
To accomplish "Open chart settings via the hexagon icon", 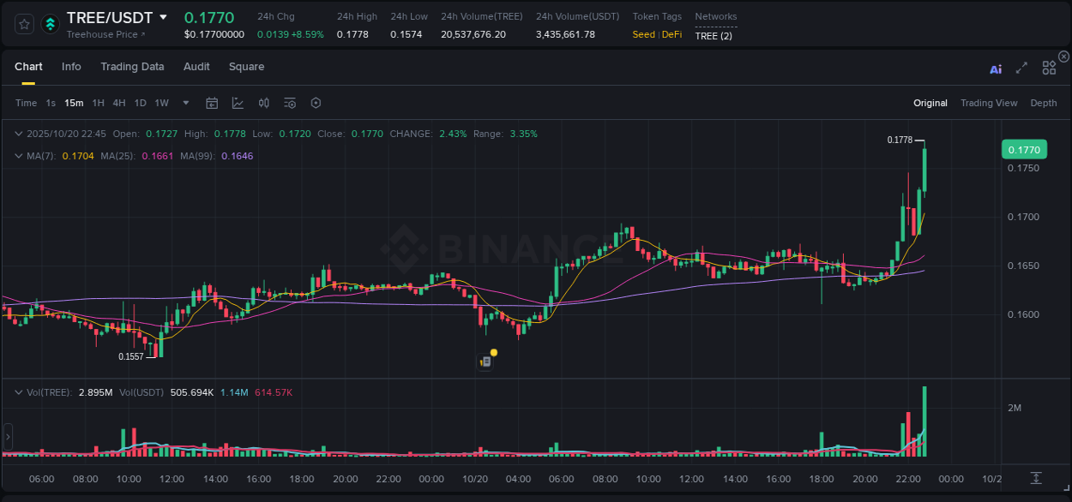I will pyautogui.click(x=316, y=103).
